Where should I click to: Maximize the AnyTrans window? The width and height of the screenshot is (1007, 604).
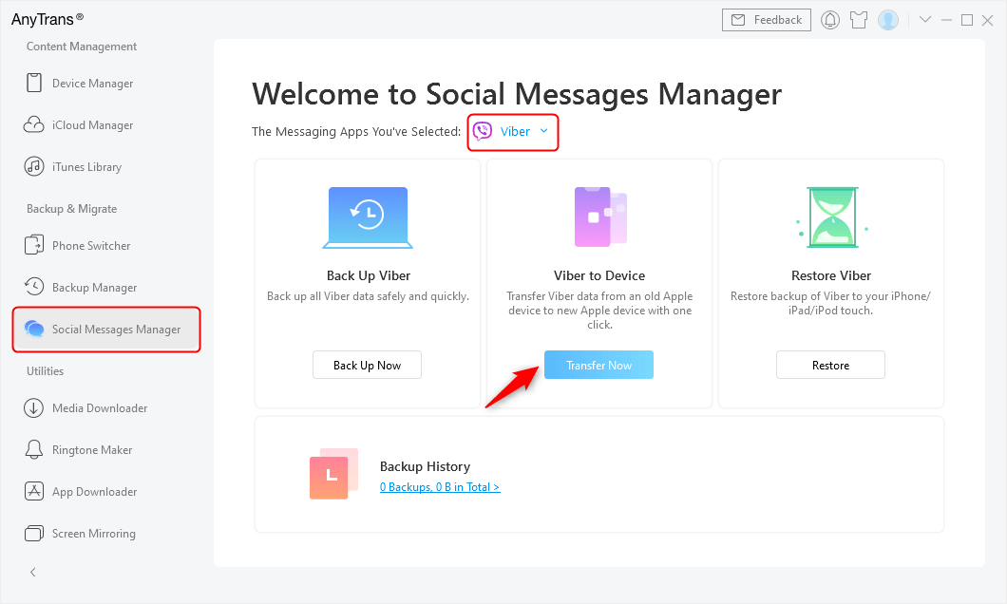pos(966,20)
